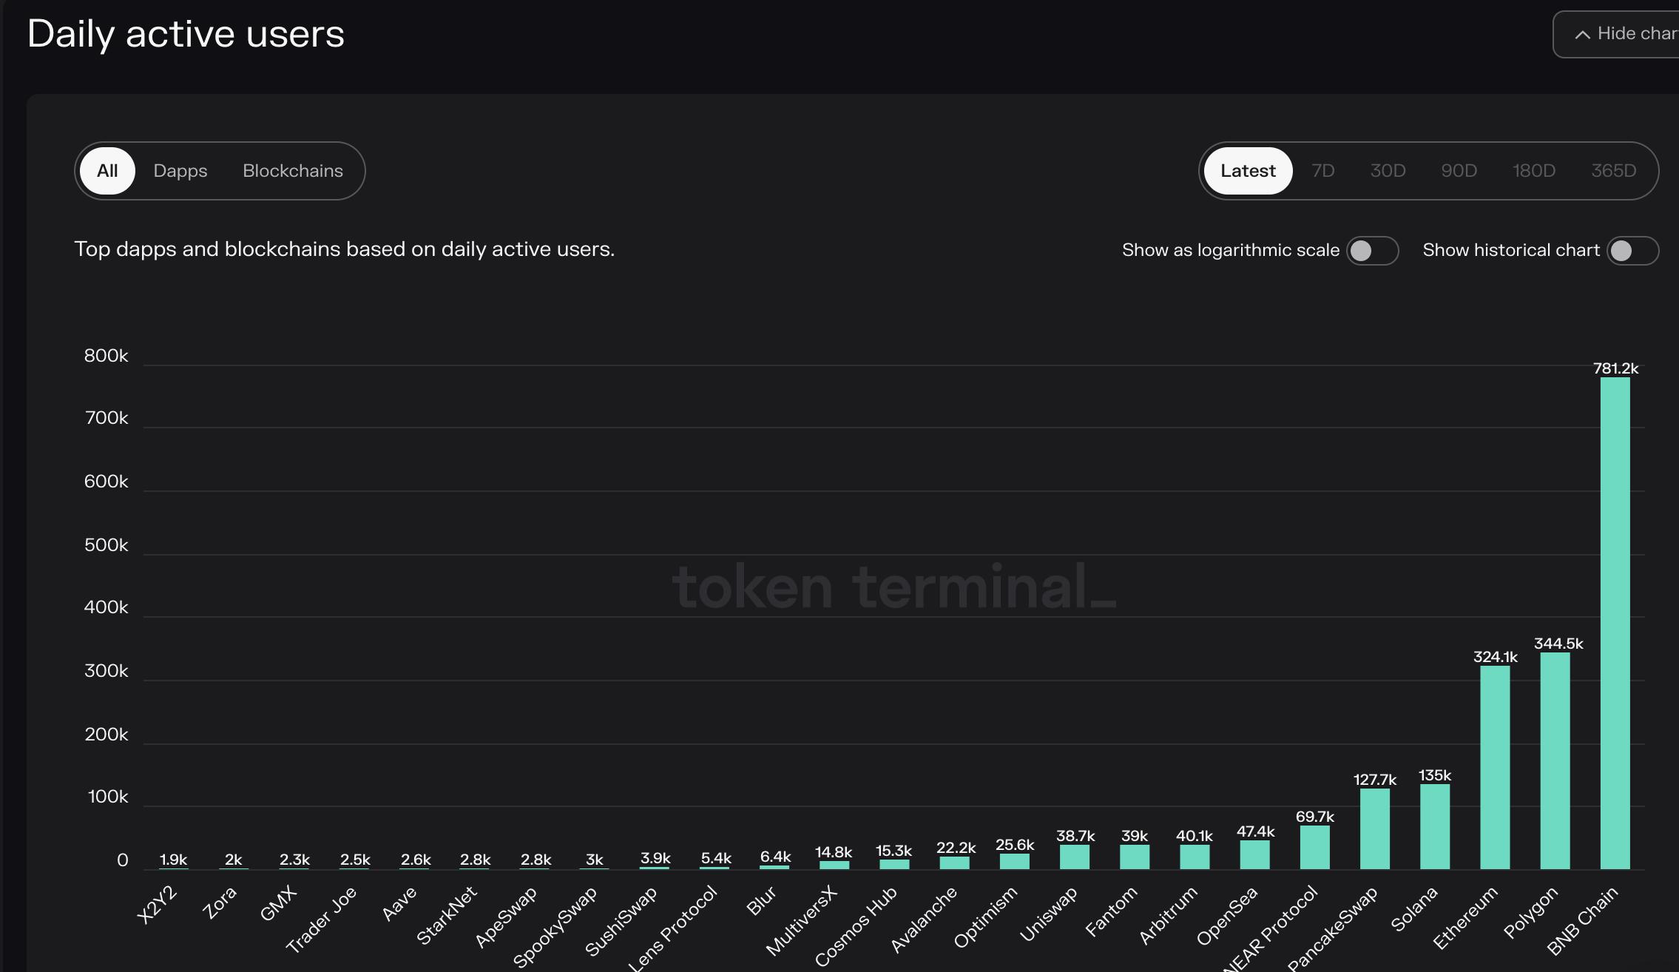Viewport: 1679px width, 972px height.
Task: Toggle the logarithmic scale switch
Action: point(1372,251)
